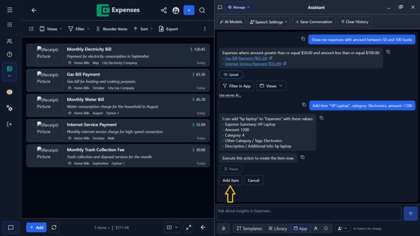Expand the chevron under Expenses sidebar icon

[x=10, y=76]
